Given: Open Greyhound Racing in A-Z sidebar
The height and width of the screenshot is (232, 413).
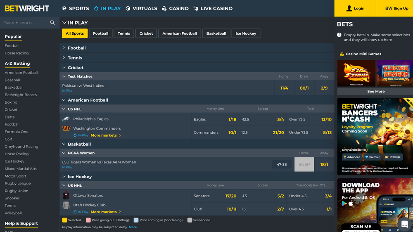Looking at the screenshot, I should pos(21,147).
